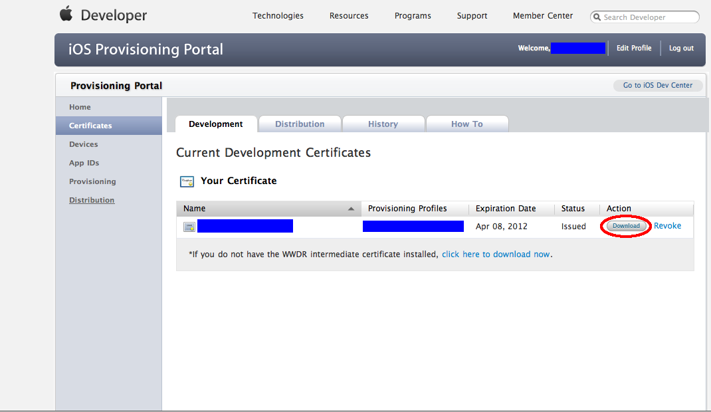Click the search magnifier icon

(597, 17)
